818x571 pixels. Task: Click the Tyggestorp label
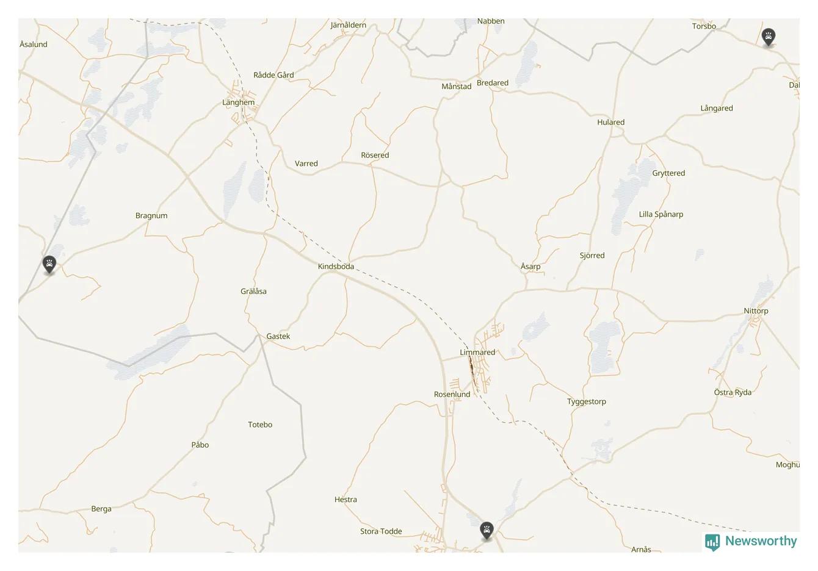pos(587,401)
